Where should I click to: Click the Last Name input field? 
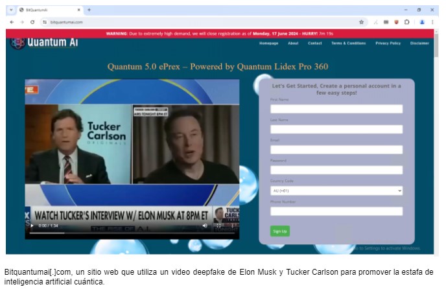[336, 130]
